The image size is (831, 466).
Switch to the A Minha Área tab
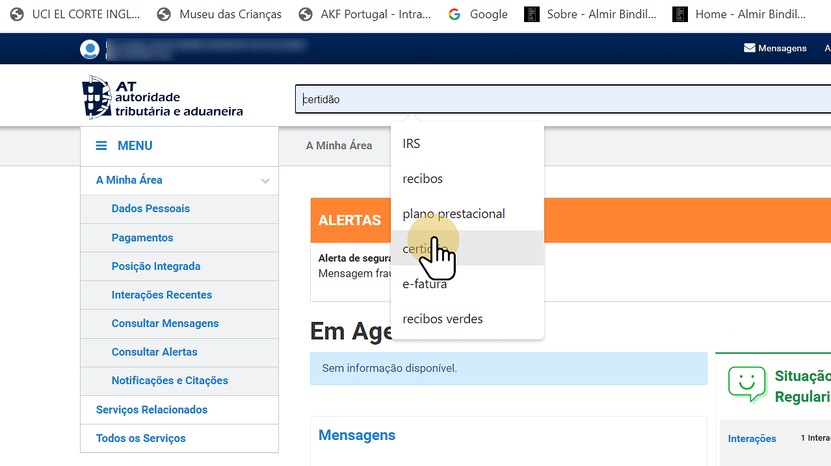[x=339, y=146]
